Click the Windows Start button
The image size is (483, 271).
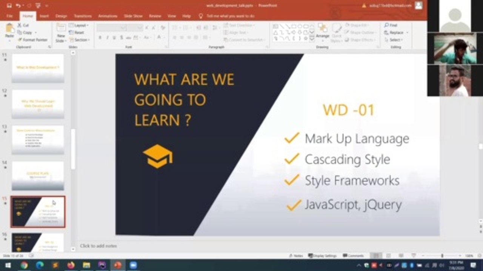tap(8, 265)
